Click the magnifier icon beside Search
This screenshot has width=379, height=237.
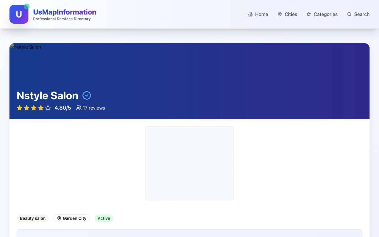click(349, 14)
